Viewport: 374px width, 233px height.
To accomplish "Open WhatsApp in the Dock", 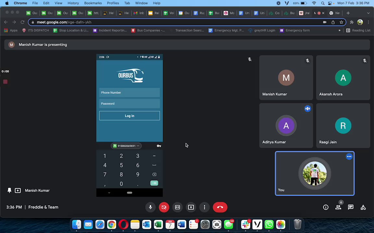I will pyautogui.click(x=269, y=224).
